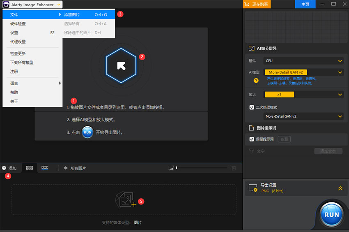Open the 硬件 CPU dropdown
The width and height of the screenshot is (349, 232).
[x=303, y=61]
